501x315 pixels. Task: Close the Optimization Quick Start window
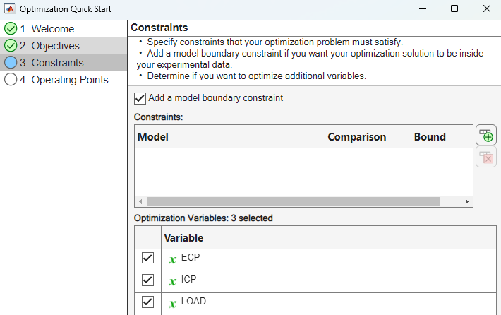486,8
